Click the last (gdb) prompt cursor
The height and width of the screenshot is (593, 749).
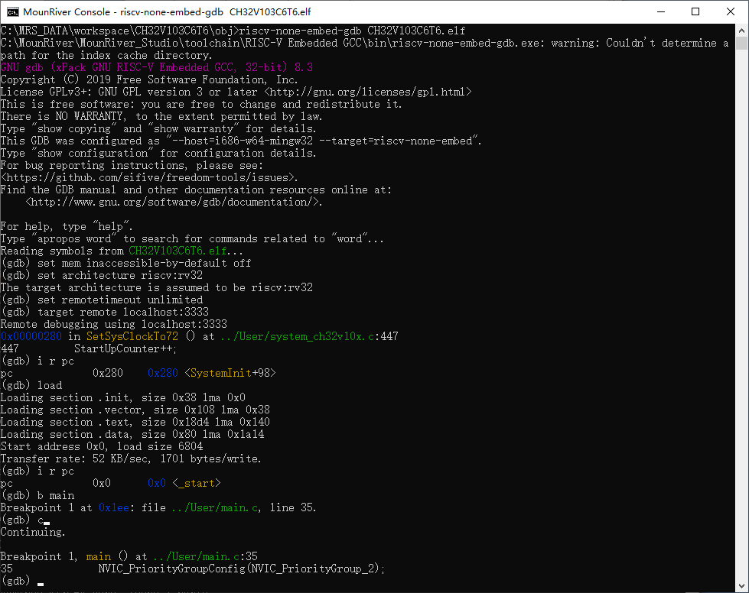click(41, 584)
